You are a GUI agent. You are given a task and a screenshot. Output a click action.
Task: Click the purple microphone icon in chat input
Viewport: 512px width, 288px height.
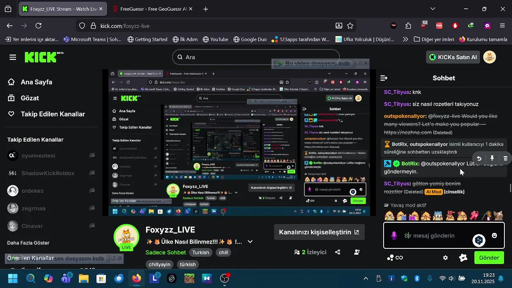394,236
